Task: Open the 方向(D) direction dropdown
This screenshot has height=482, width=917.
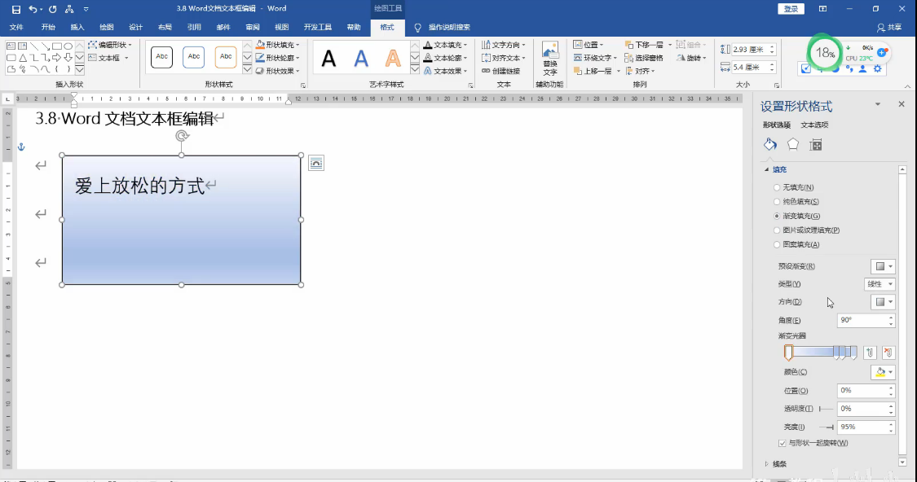Action: tap(883, 302)
